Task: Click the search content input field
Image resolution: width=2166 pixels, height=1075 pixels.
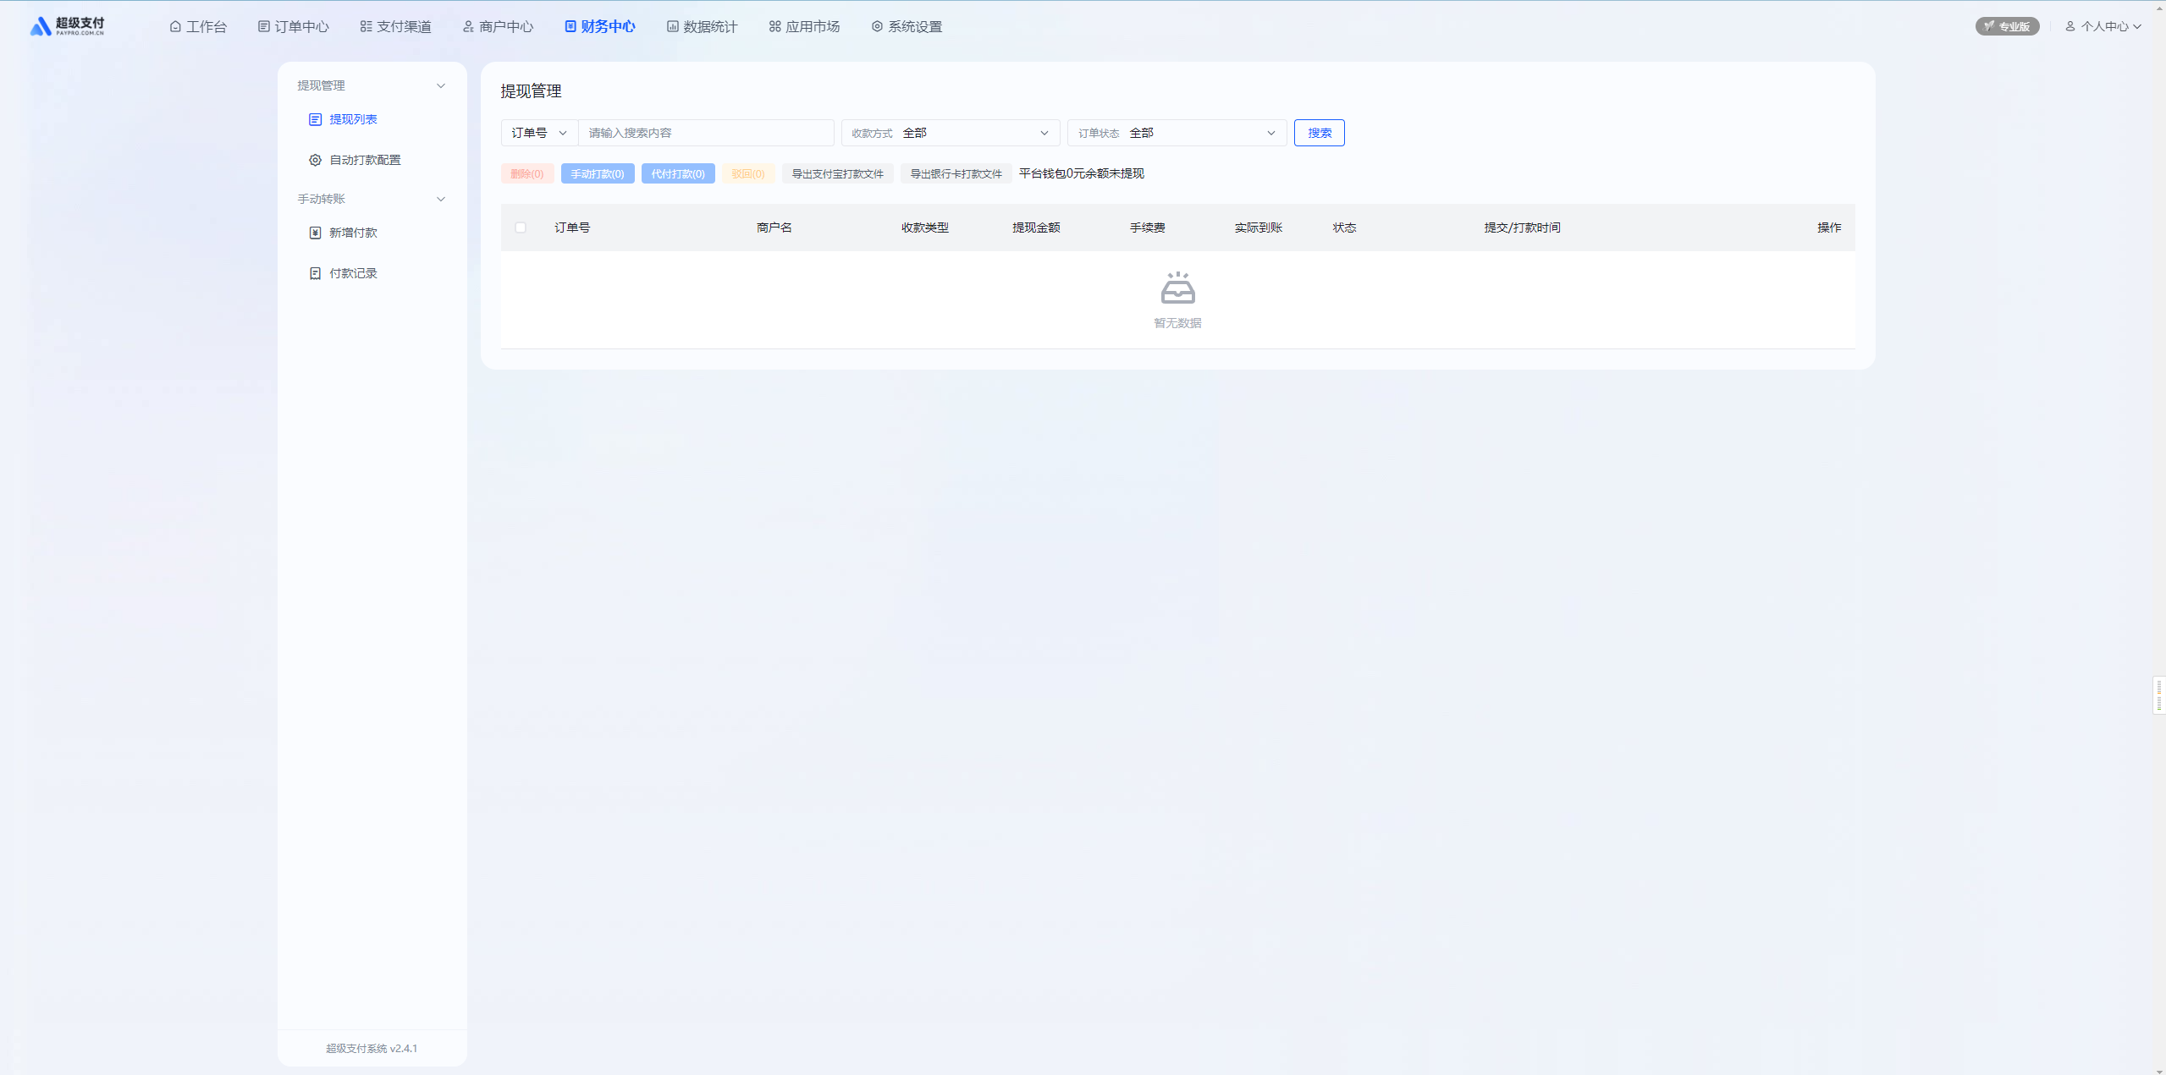Action: 705,133
